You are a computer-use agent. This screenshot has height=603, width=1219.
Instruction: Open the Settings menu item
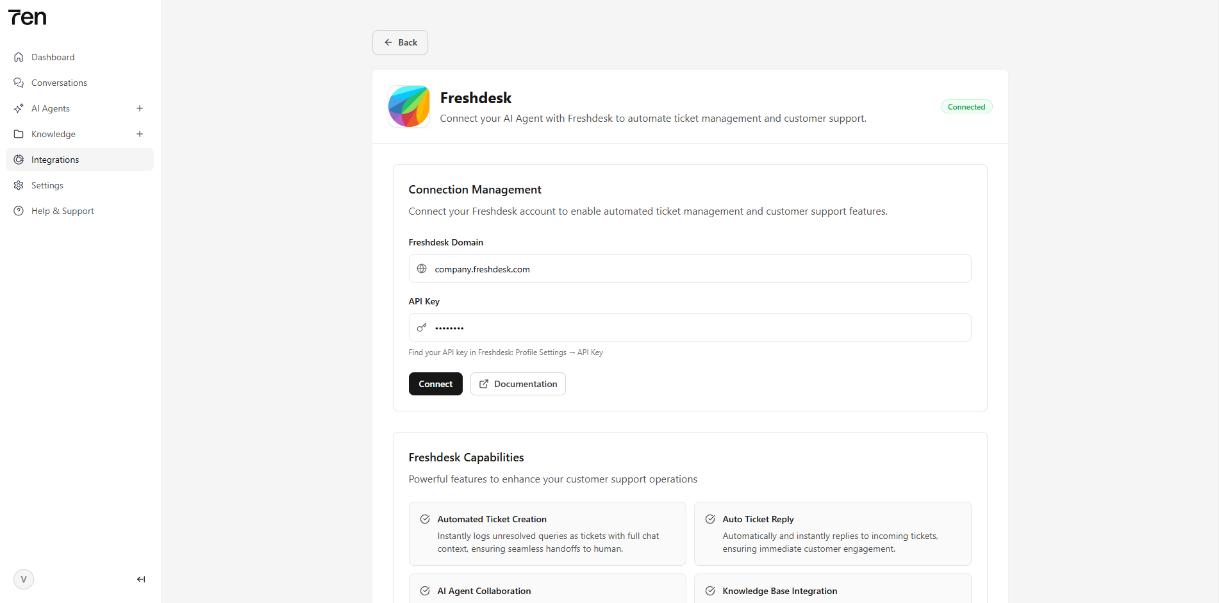click(47, 185)
